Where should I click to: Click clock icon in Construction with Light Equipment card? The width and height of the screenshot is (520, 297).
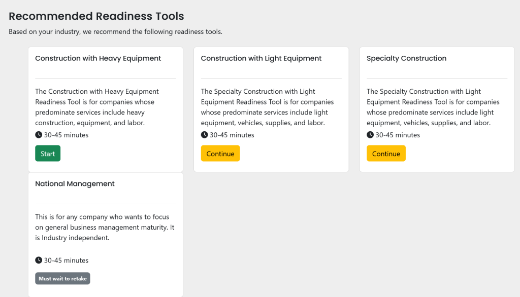point(204,135)
